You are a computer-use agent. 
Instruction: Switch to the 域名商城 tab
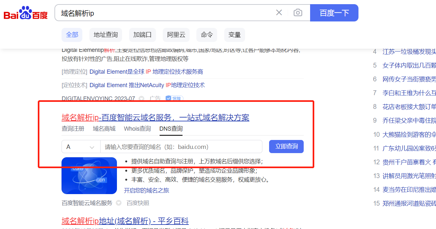104,129
